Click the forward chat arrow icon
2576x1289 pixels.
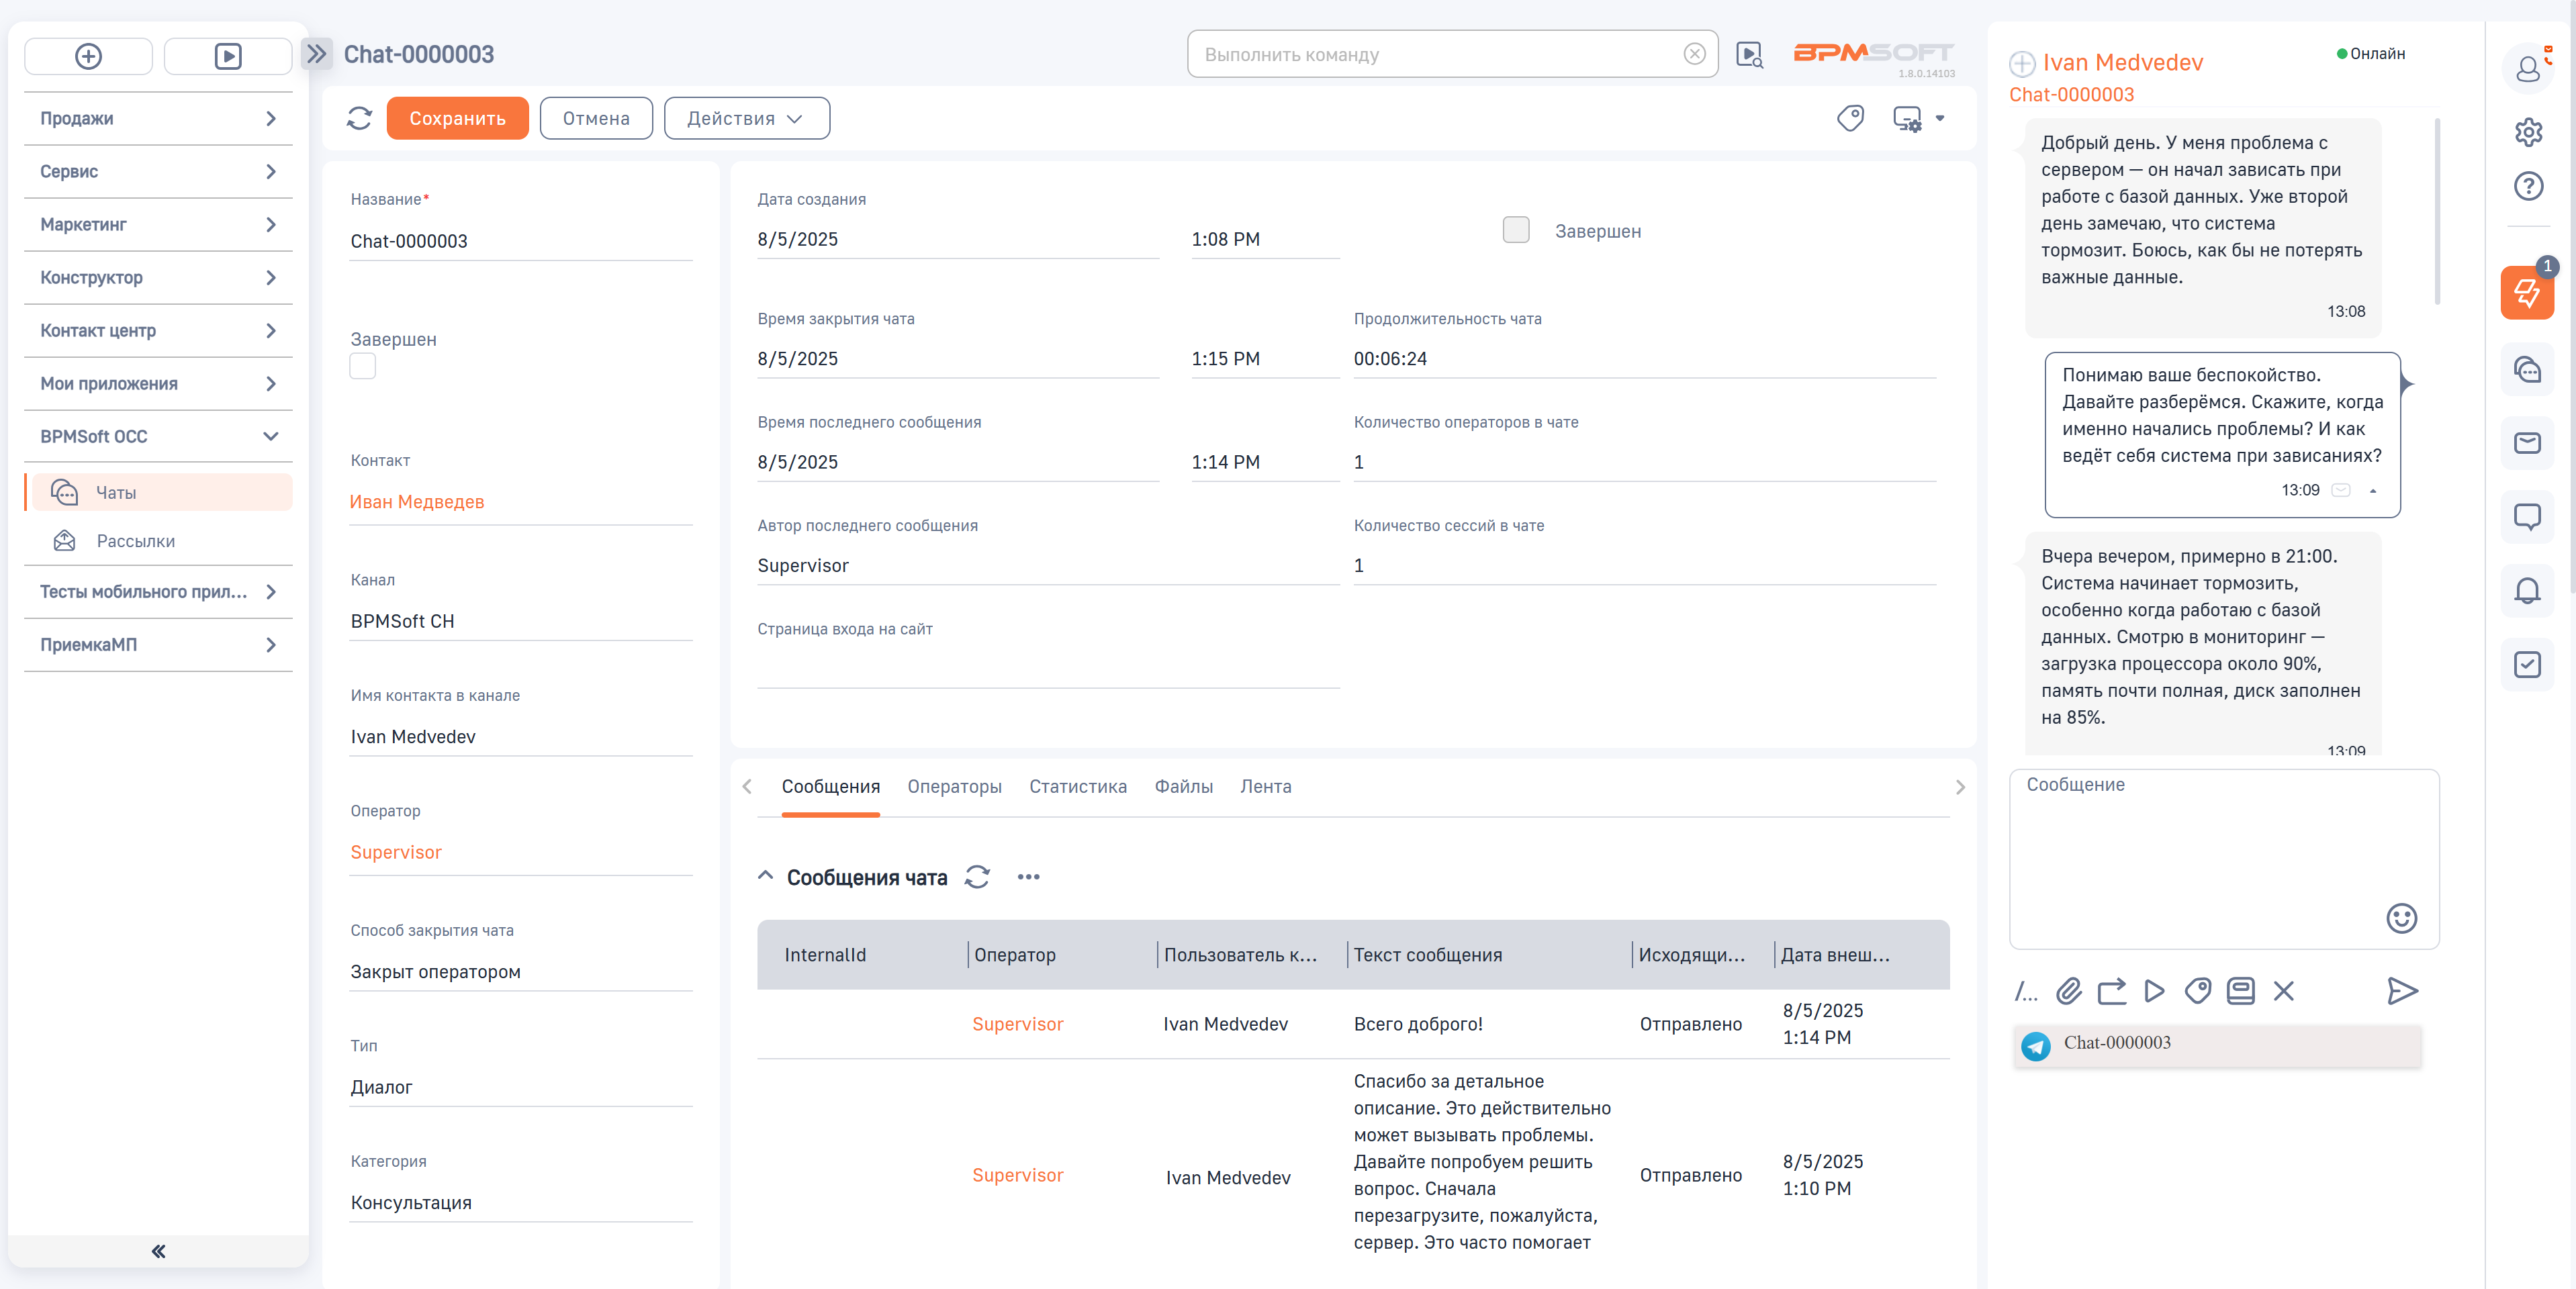tap(2111, 991)
